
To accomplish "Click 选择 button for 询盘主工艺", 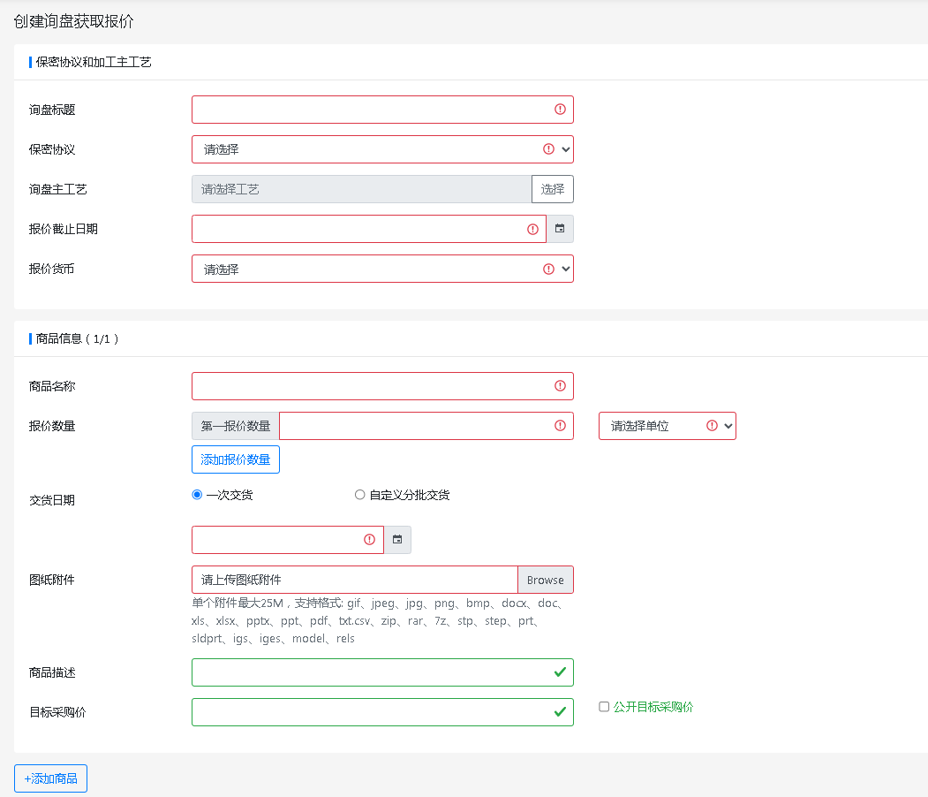I will click(x=553, y=189).
